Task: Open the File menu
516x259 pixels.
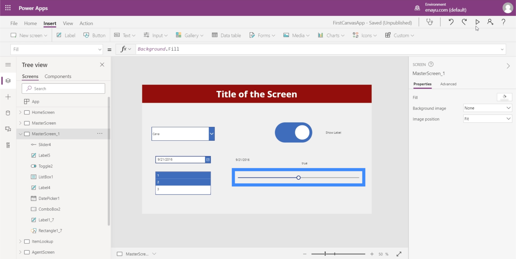Action: tap(14, 23)
